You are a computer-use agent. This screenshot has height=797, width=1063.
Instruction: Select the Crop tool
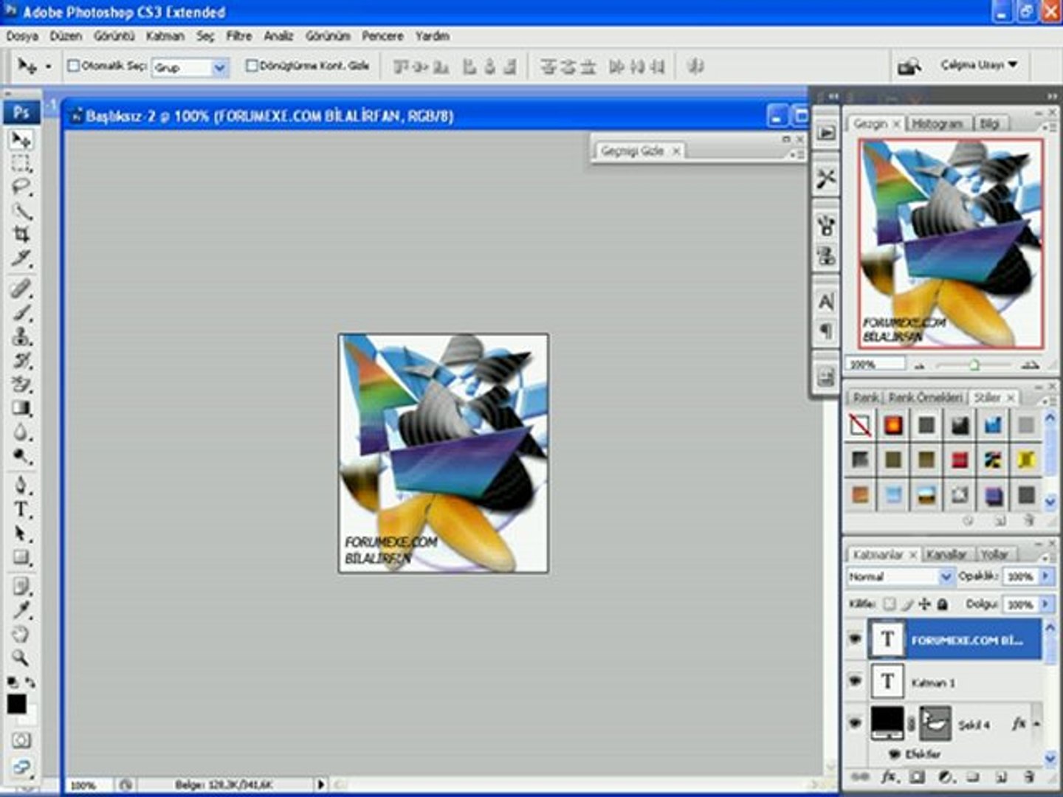point(21,235)
